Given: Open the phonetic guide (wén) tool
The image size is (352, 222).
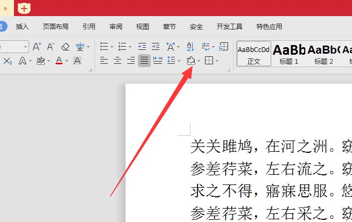Looking at the screenshot, I should [x=80, y=47].
